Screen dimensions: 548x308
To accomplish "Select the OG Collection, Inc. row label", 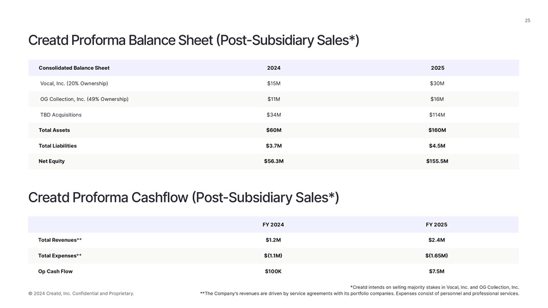I will pos(84,99).
